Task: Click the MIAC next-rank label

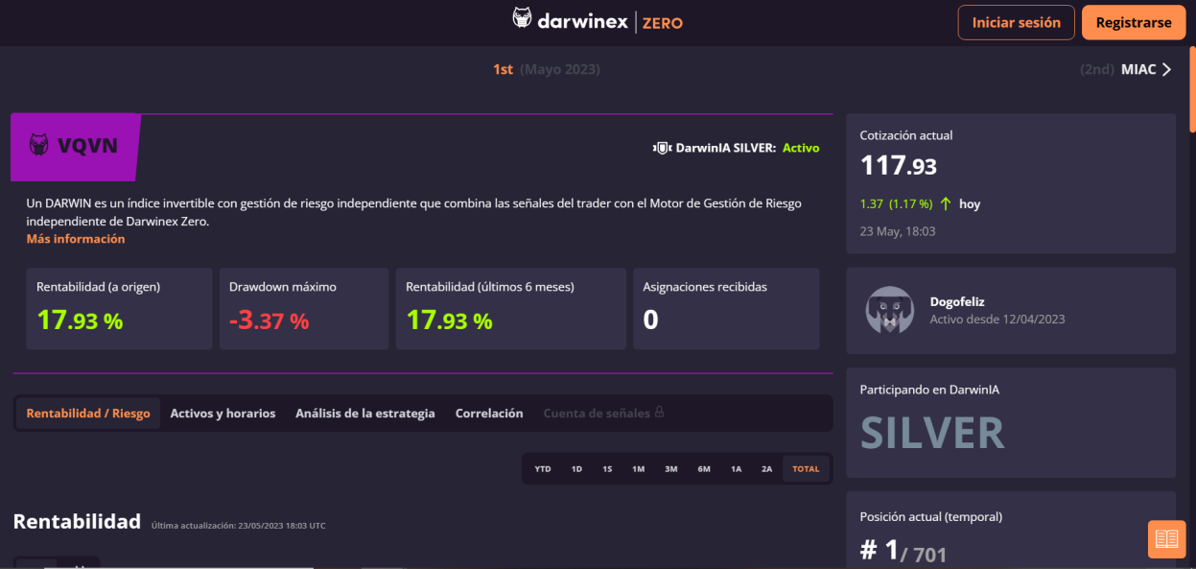Action: tap(1138, 69)
